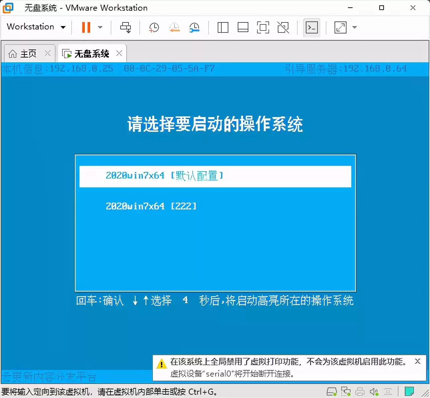Click the hard disk status icon
This screenshot has height=398, width=430.
[x=332, y=391]
